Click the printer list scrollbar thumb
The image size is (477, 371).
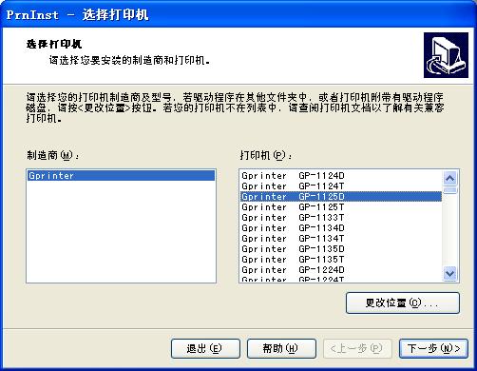(x=450, y=190)
